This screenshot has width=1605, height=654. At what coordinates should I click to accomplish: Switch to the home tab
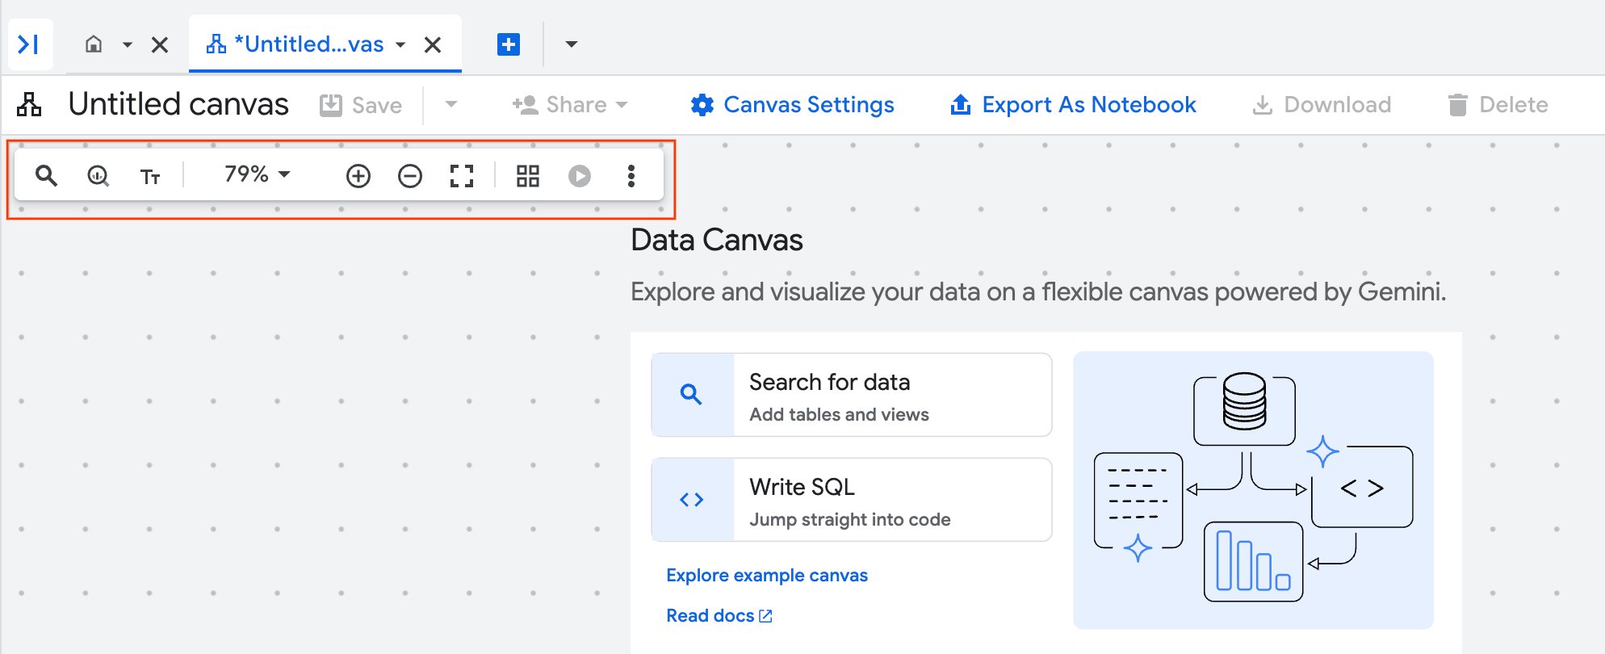point(94,44)
